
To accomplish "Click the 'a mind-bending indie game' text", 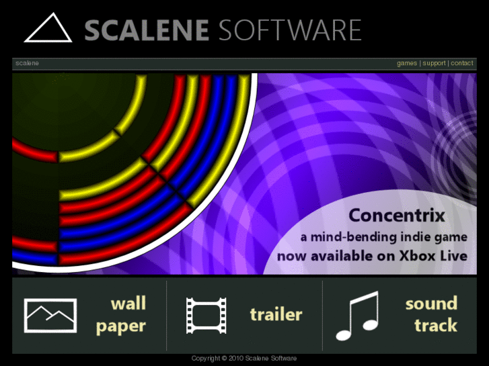I will tap(384, 237).
